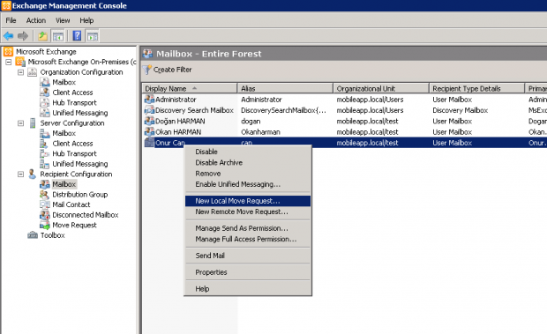
Task: Select Client Access under Organization Configuration
Action: [x=72, y=93]
